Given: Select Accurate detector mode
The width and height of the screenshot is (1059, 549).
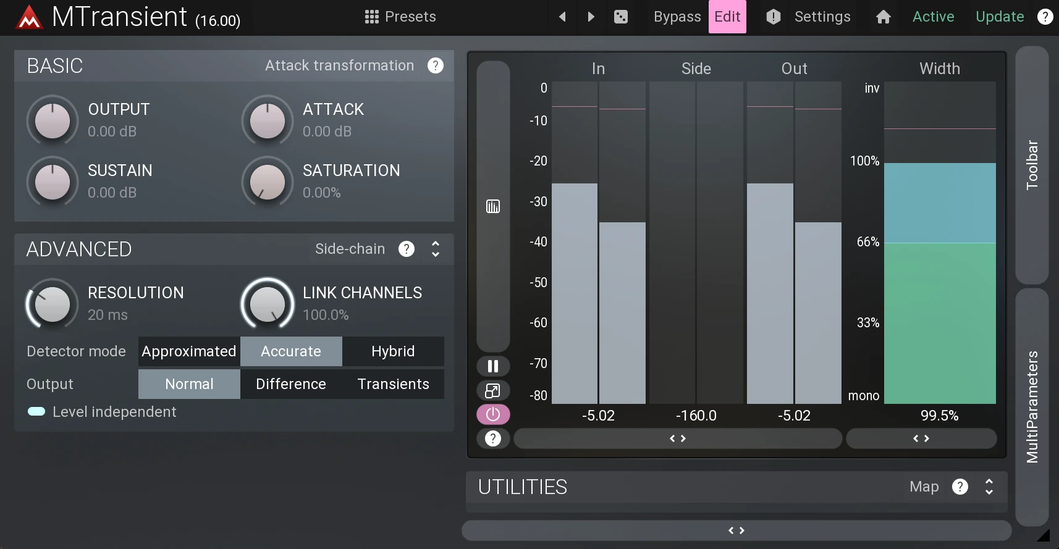Looking at the screenshot, I should (x=291, y=351).
